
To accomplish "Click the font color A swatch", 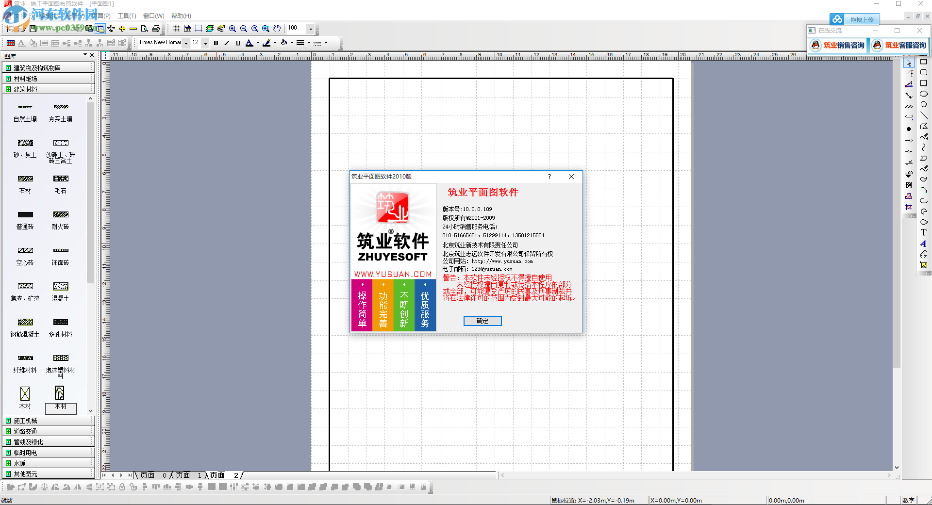I will click(249, 43).
